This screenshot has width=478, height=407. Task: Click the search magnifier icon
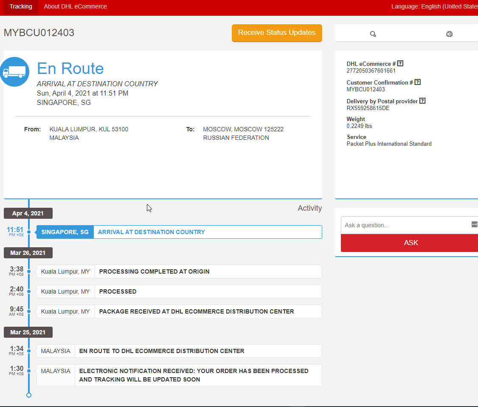[373, 34]
